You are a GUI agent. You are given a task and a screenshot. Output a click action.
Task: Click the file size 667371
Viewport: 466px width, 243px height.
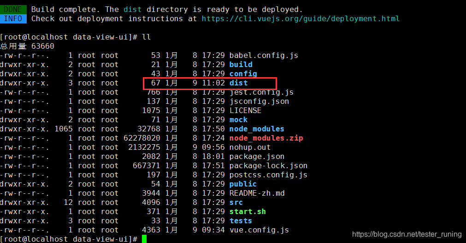[147, 166]
